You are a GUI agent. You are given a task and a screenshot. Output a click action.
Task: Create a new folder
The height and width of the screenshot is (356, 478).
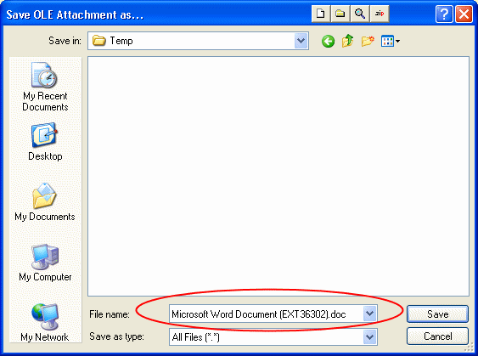coord(368,41)
